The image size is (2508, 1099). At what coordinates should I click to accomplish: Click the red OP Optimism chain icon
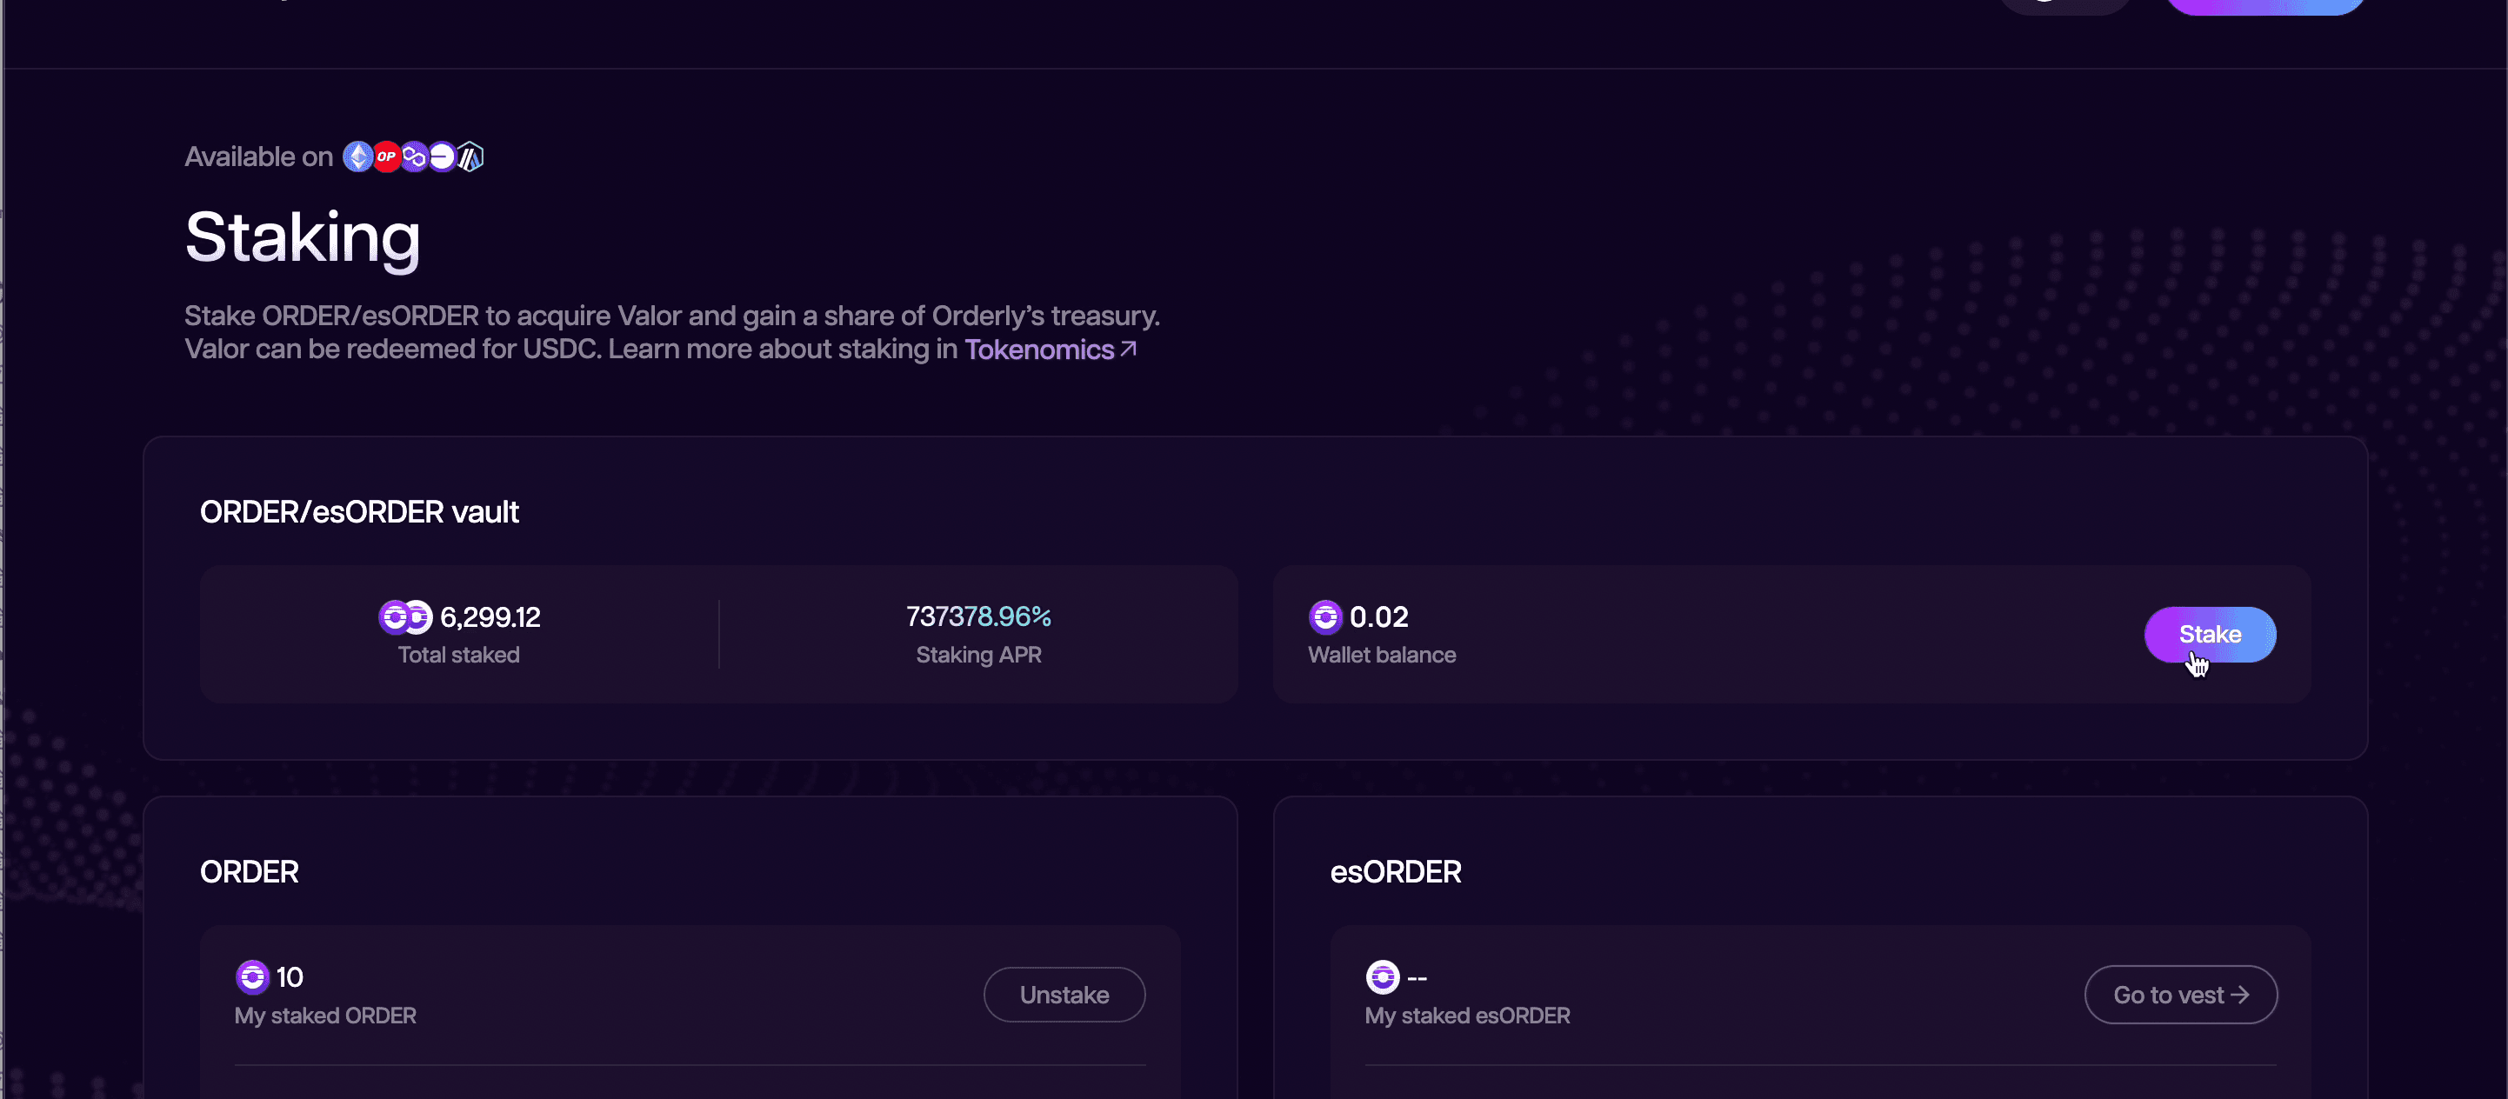tap(386, 157)
